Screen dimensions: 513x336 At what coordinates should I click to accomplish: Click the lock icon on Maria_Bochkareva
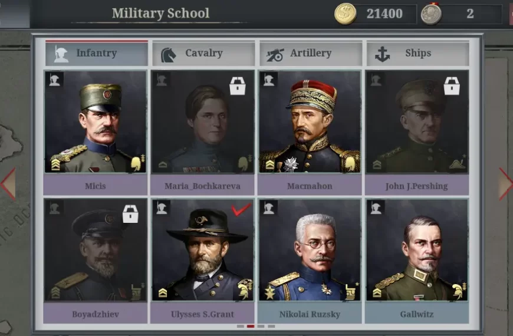(238, 86)
